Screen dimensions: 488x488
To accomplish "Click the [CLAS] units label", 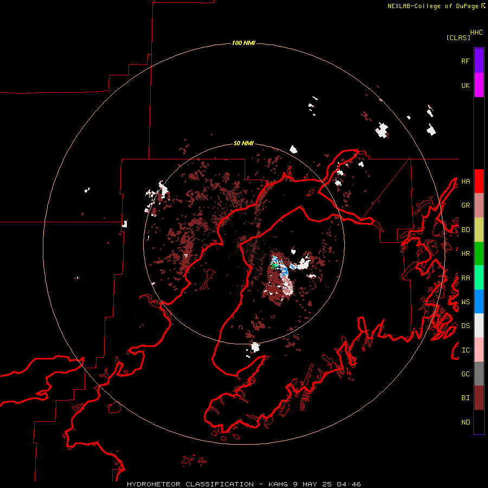I will (x=458, y=38).
